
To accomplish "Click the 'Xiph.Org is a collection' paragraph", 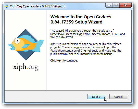I will pos(86,49).
